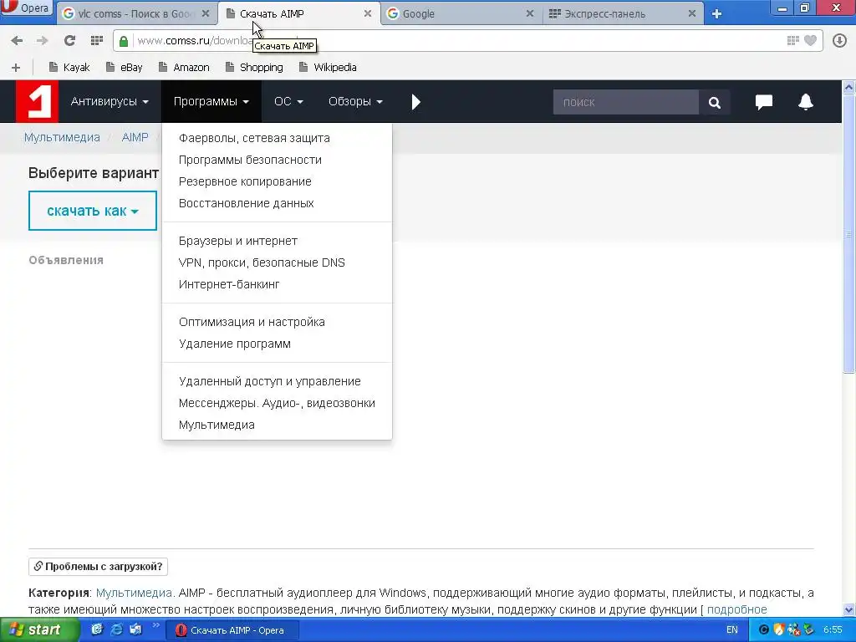Select Фаерволы, сетевая защита menu item
This screenshot has width=856, height=642.
pos(254,138)
